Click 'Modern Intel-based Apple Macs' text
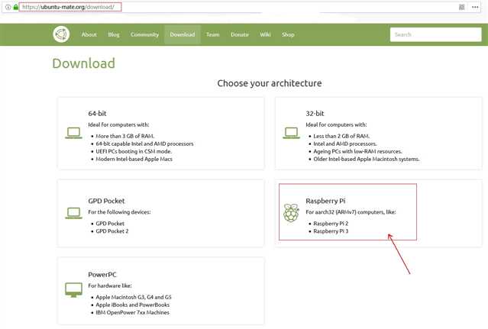 click(134, 159)
